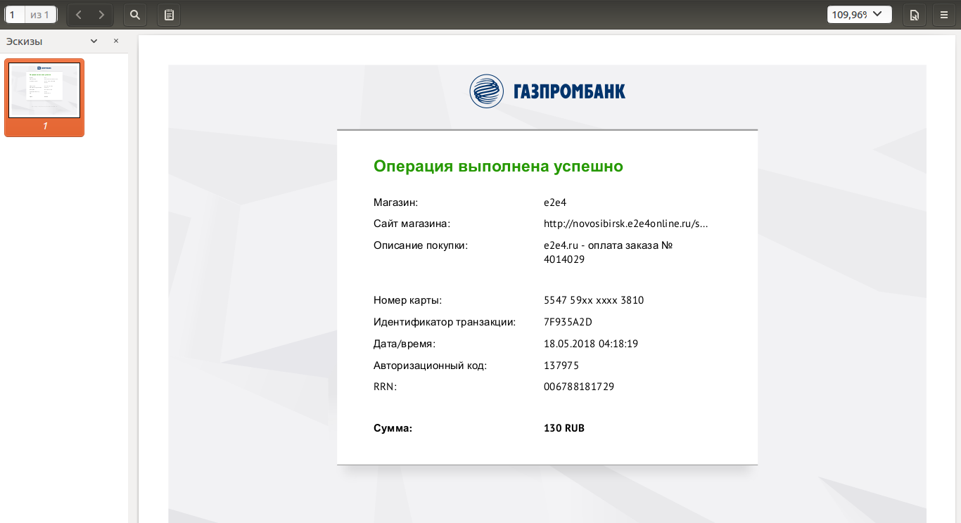The height and width of the screenshot is (523, 961).
Task: Click the Магазин: label
Action: click(395, 202)
